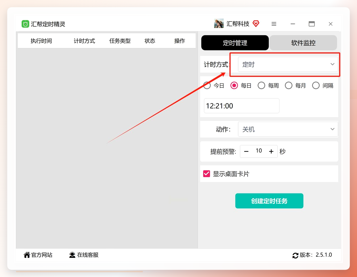The width and height of the screenshot is (357, 277).
Task: Maximize the 汇帮定时精灵 window
Action: coord(311,24)
